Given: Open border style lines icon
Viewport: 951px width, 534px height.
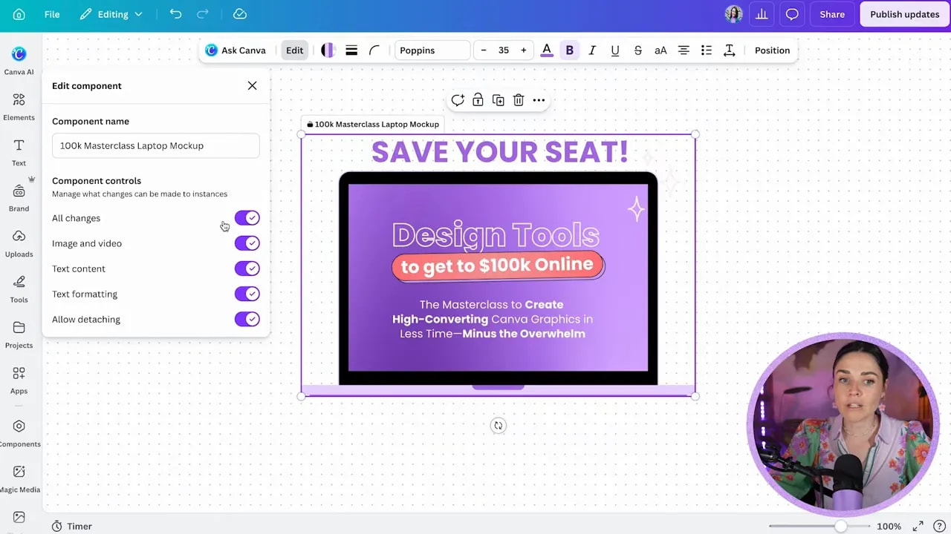Looking at the screenshot, I should [351, 50].
